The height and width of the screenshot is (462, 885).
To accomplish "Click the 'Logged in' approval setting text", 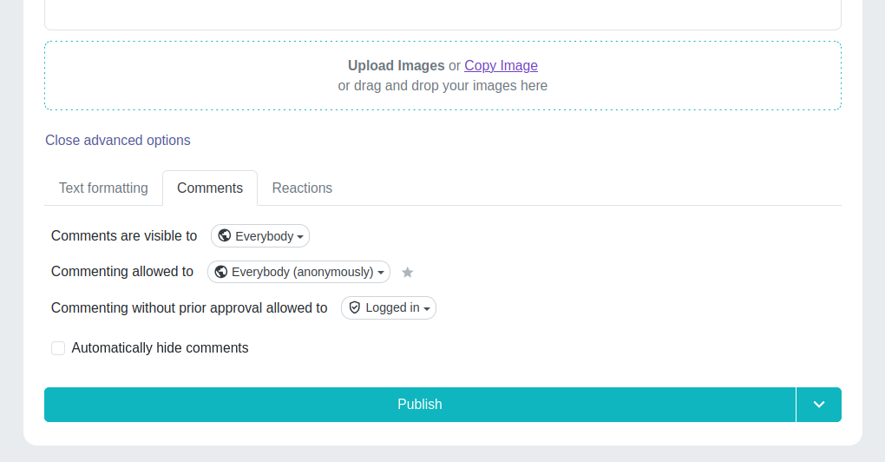I will pos(392,308).
